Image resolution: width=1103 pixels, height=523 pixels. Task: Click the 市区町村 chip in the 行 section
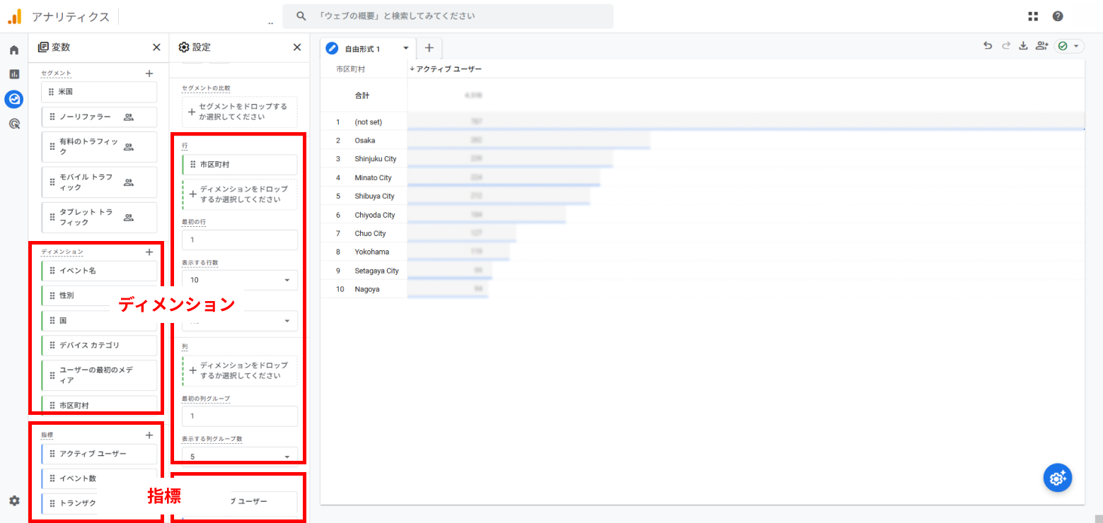click(x=240, y=165)
